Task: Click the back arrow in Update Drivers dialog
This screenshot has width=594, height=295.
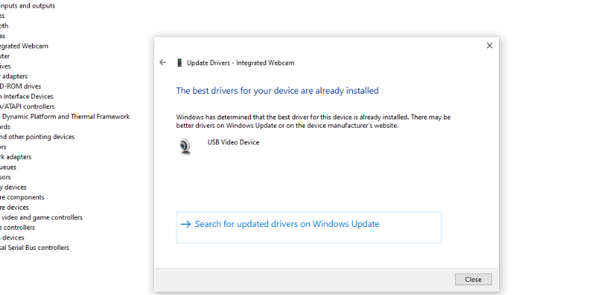Action: pyautogui.click(x=163, y=62)
